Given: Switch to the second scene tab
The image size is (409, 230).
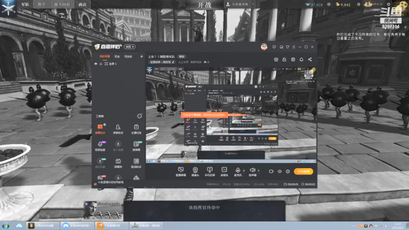Looking at the screenshot, I should [x=117, y=56].
